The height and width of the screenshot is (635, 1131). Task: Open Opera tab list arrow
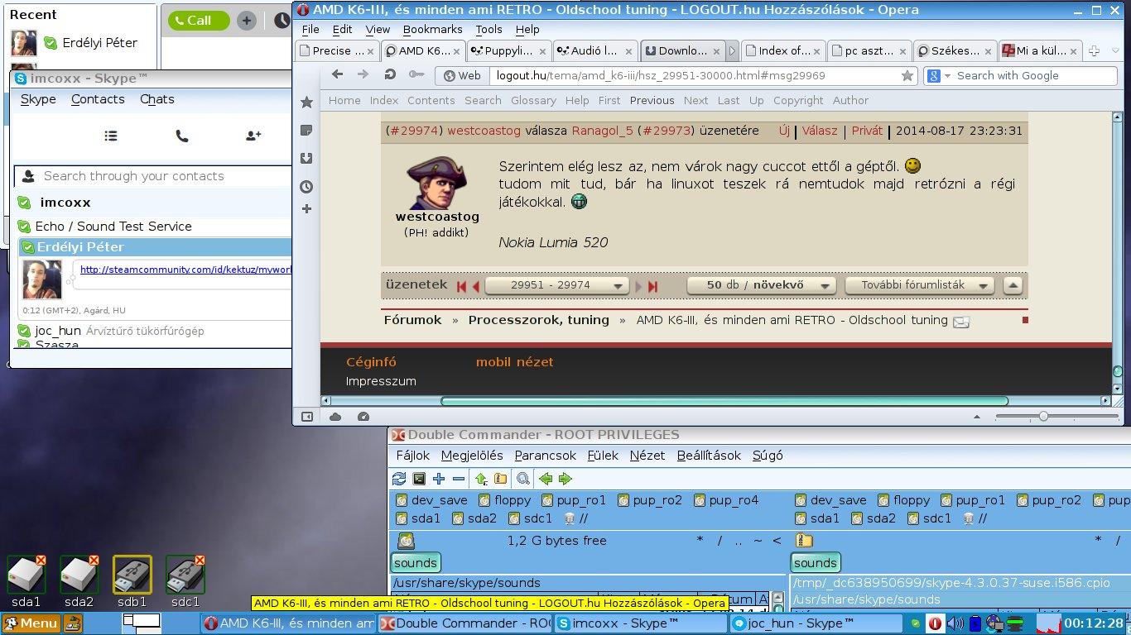coord(1114,50)
